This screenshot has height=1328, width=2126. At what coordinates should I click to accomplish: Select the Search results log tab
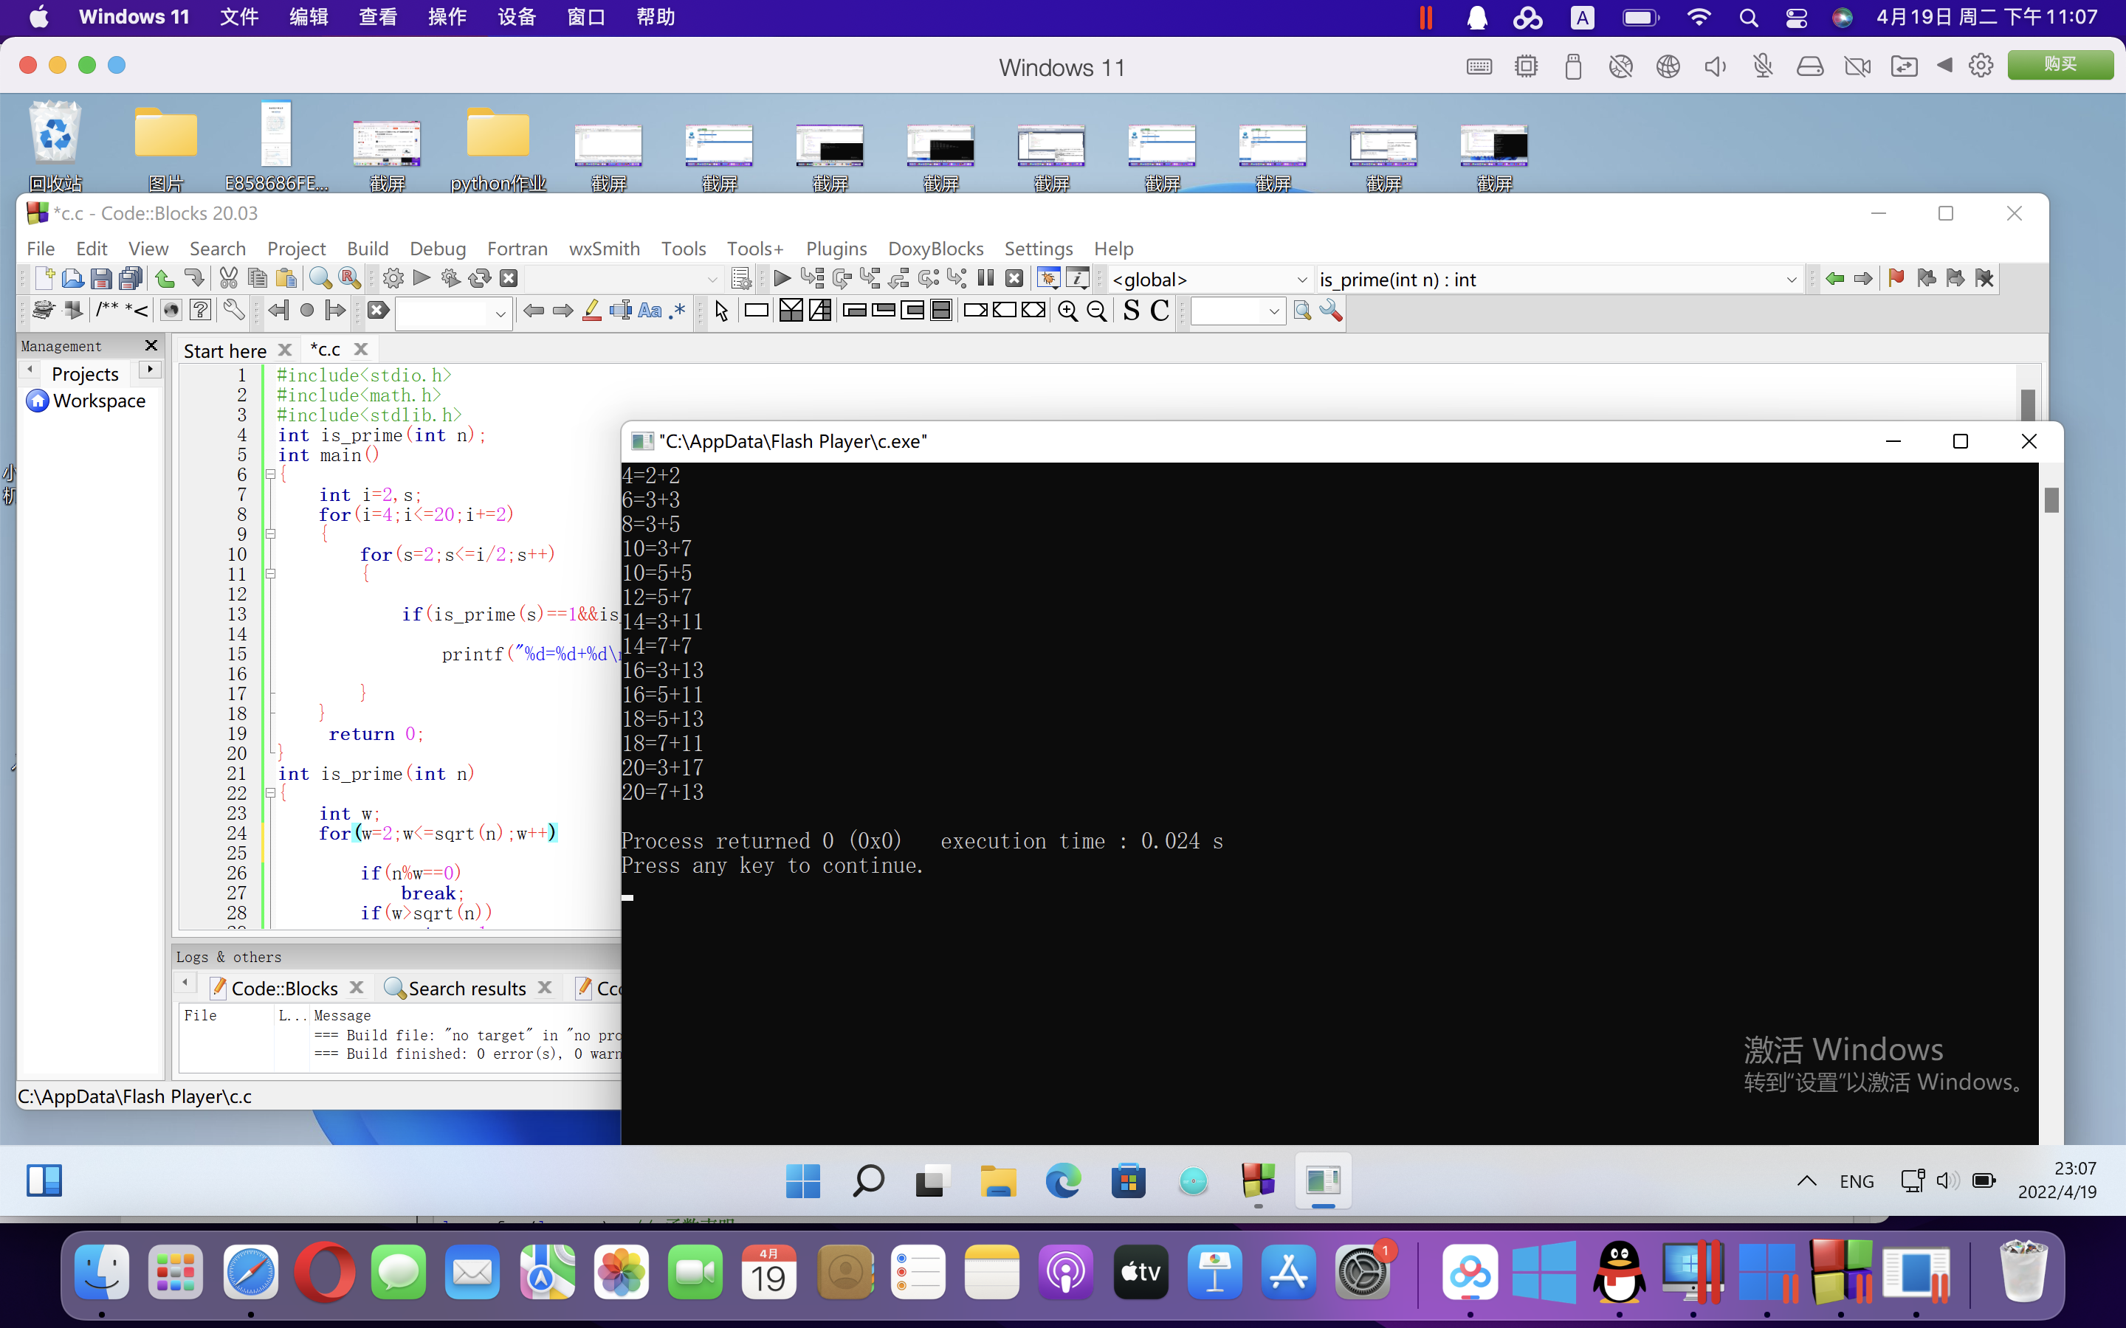pos(467,988)
